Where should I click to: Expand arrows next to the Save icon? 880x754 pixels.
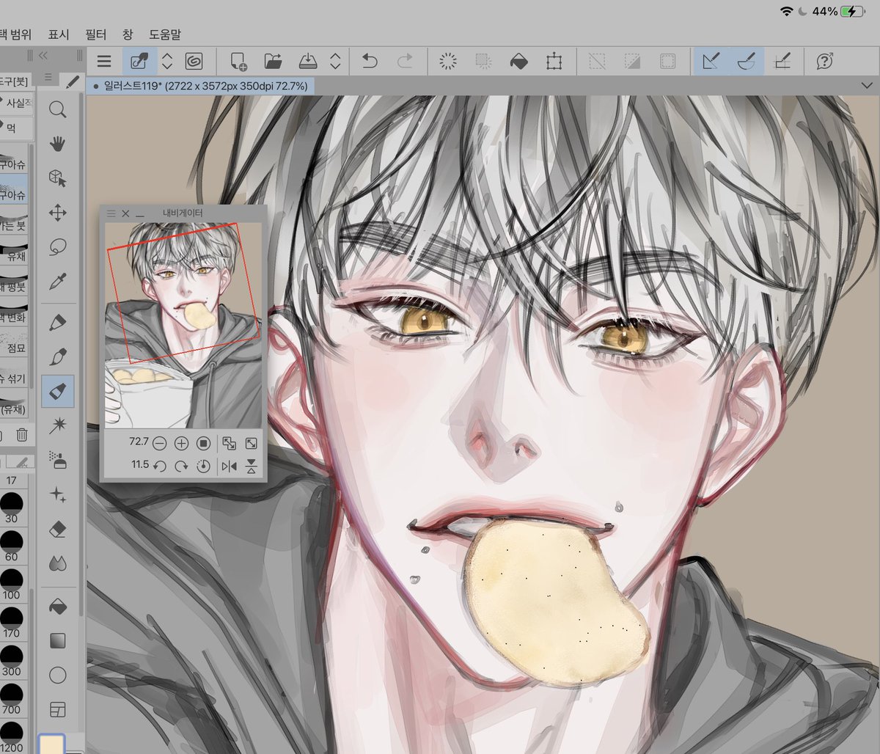pyautogui.click(x=335, y=62)
